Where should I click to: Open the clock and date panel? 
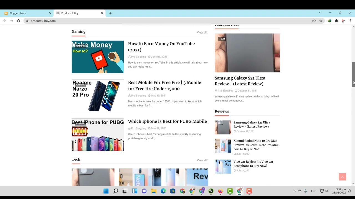[x=339, y=191]
